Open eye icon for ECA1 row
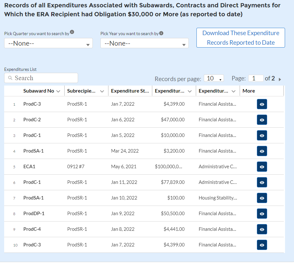The height and width of the screenshot is (264, 294). tap(262, 167)
